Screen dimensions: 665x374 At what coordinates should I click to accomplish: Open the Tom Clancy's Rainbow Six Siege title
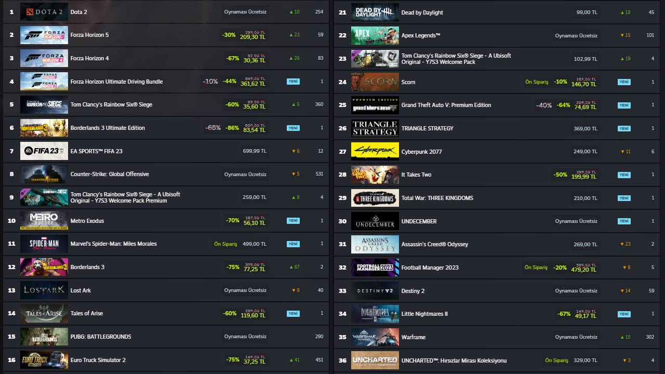click(111, 104)
